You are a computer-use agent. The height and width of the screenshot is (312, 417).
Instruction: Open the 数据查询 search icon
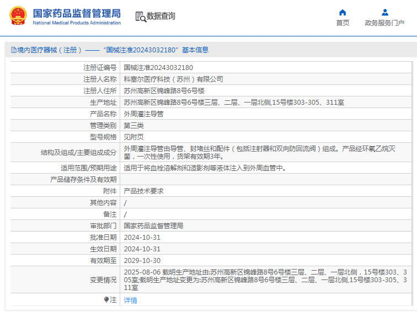[141, 17]
